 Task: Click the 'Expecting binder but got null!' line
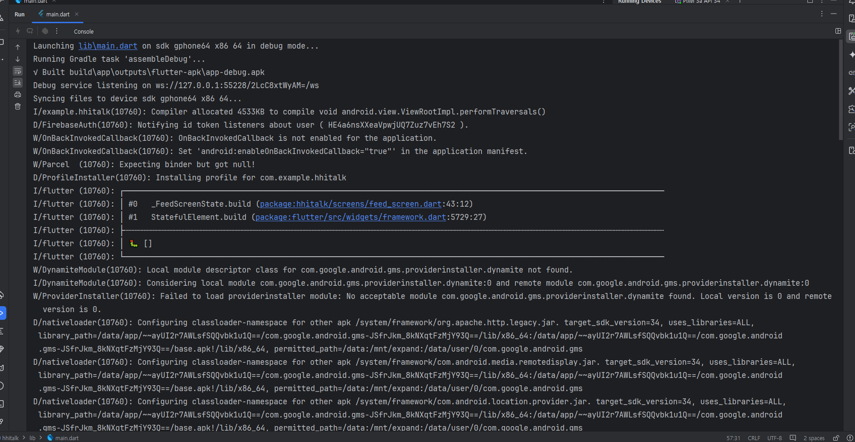click(144, 164)
